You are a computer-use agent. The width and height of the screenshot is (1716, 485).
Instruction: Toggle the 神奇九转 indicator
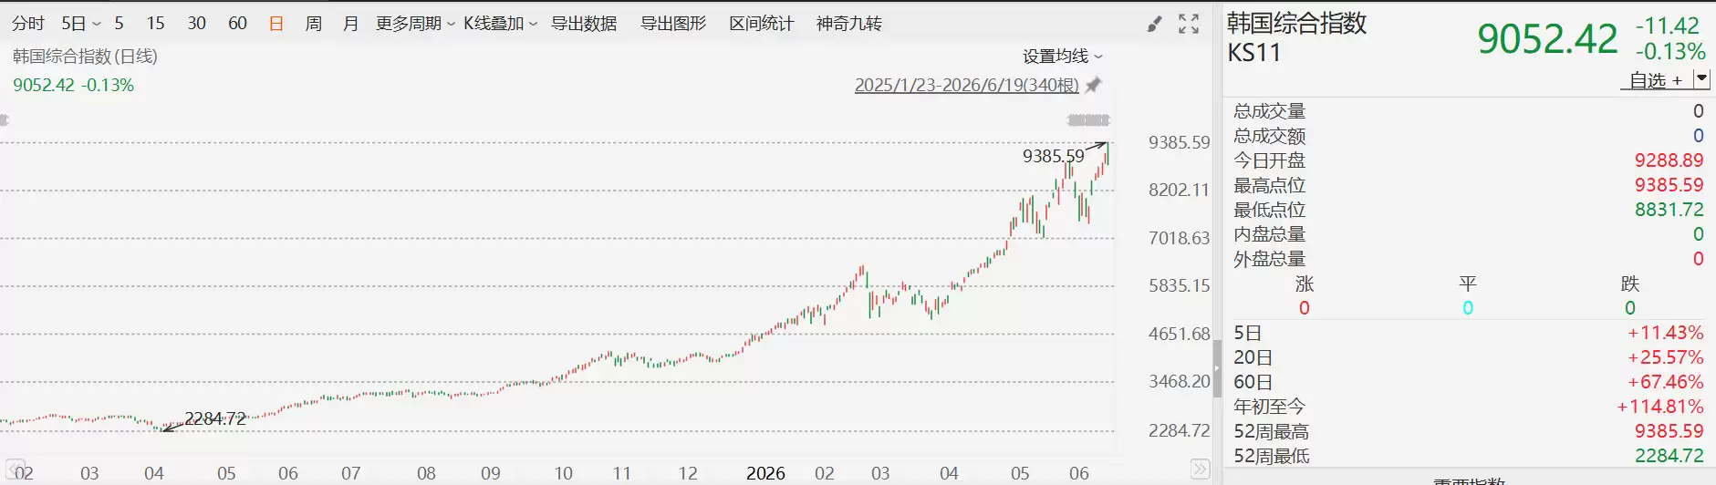point(849,24)
